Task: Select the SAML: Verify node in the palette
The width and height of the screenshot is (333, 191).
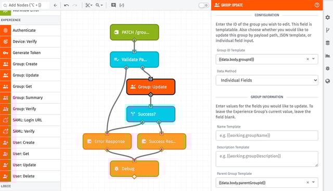Action: point(30,131)
